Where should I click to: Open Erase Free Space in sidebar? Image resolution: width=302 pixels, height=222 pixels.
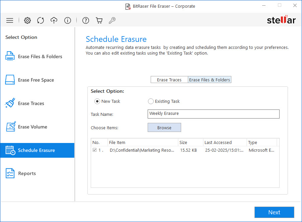click(x=37, y=80)
